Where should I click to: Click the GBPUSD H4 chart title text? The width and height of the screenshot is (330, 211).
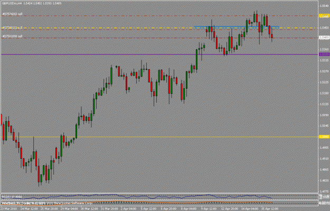pos(32,3)
